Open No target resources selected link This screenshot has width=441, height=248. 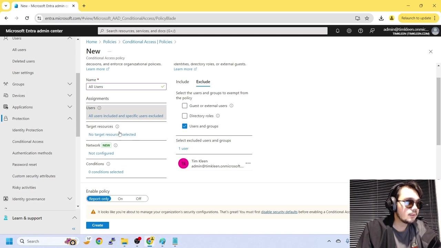[x=112, y=134]
